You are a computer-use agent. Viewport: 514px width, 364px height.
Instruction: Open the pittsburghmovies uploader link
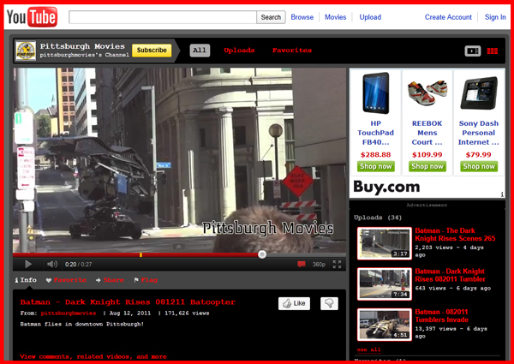tap(69, 313)
